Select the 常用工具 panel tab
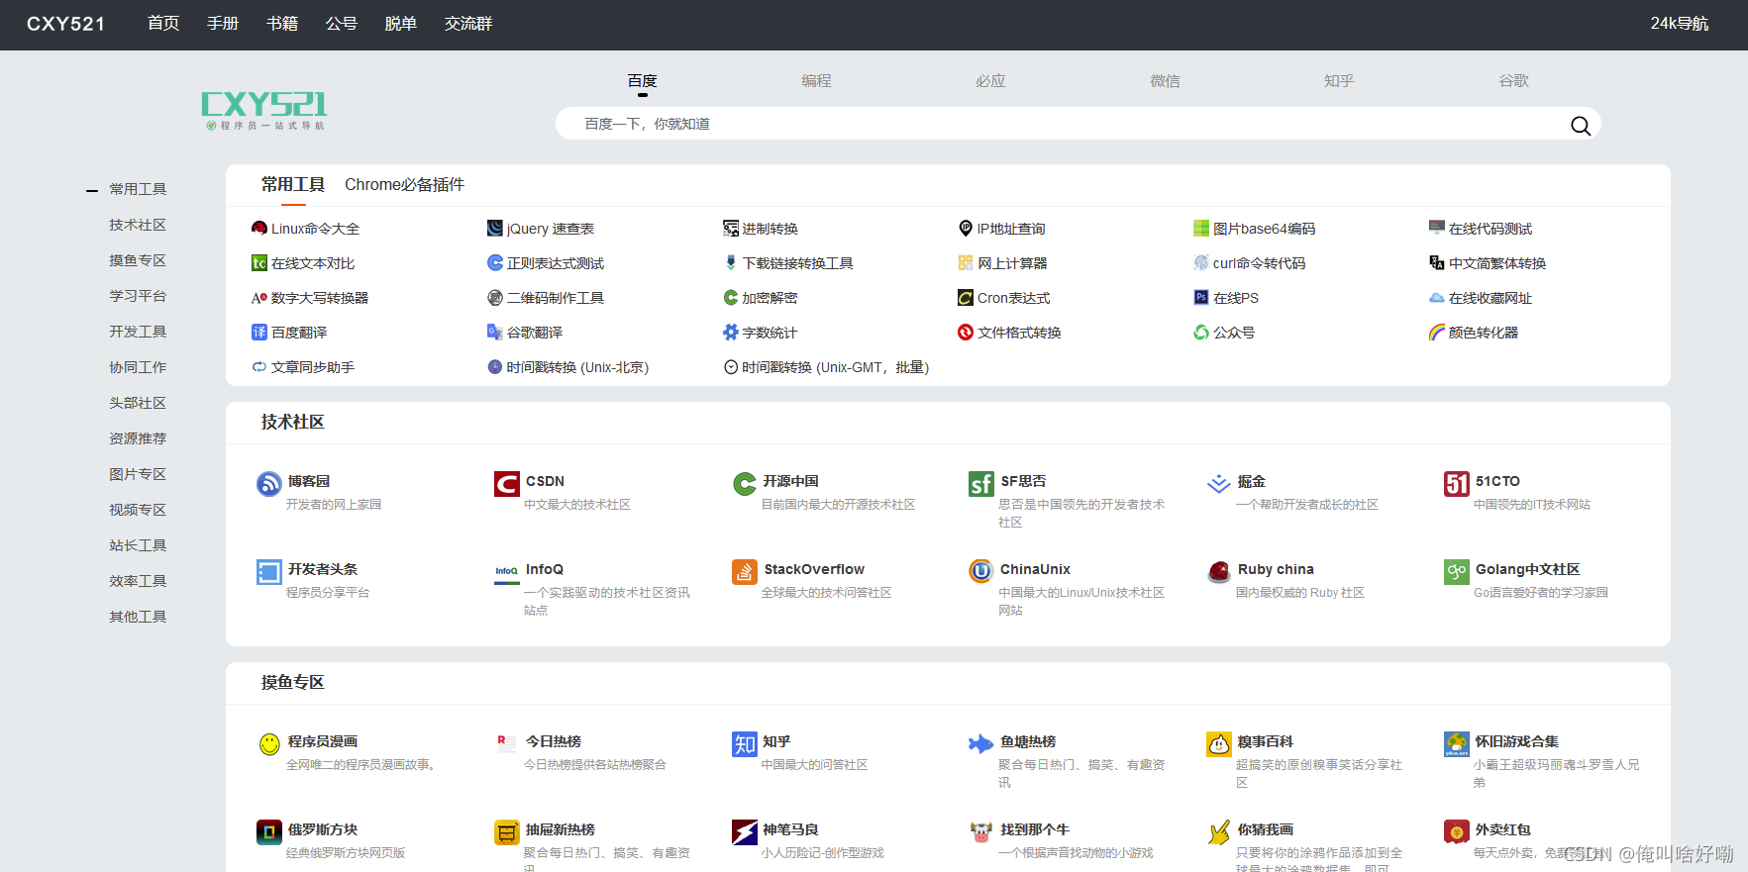The image size is (1748, 872). point(293,185)
